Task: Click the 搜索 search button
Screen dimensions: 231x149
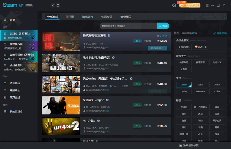Action: [163, 26]
